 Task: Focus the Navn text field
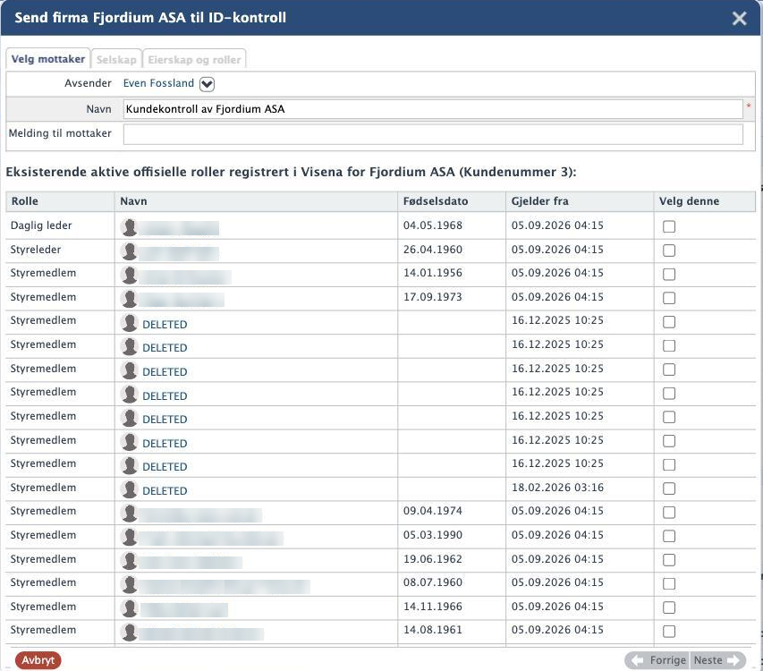pyautogui.click(x=433, y=109)
